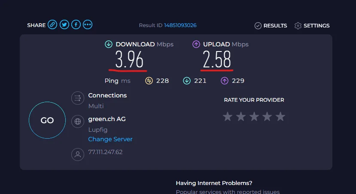Click the user IP address icon

[x=78, y=155]
